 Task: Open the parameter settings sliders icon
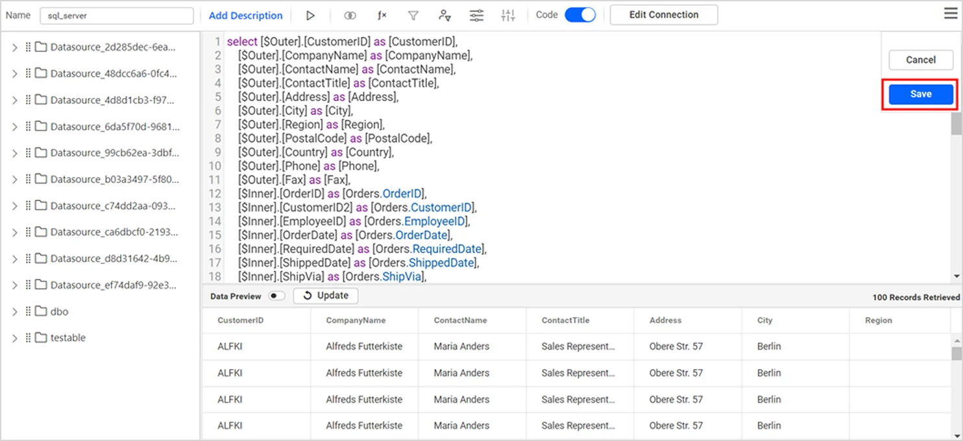(476, 16)
